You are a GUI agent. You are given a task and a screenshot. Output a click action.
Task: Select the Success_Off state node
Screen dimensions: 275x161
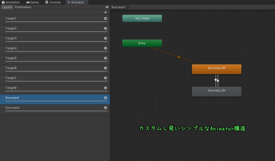point(217,69)
